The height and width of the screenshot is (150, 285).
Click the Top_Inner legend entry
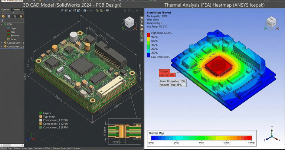[47, 117]
